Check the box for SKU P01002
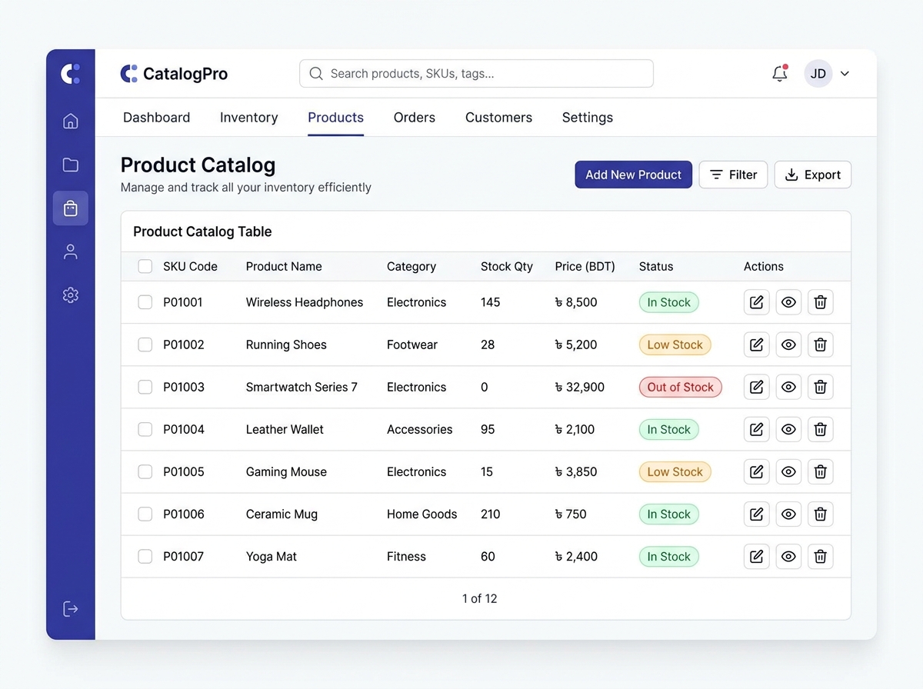 point(145,344)
